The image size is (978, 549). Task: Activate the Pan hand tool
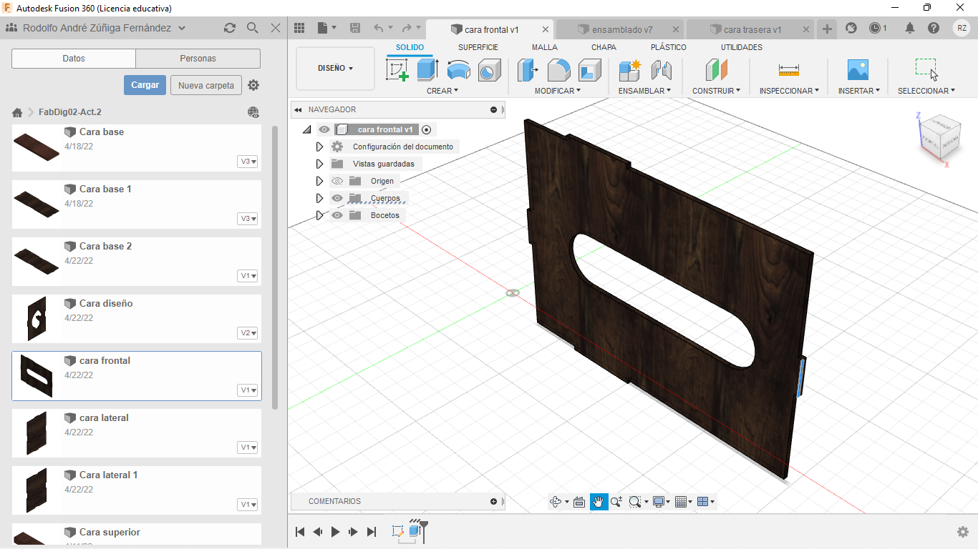[599, 502]
